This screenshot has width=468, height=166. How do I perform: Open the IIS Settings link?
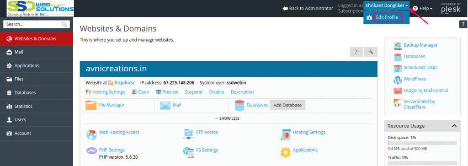(x=207, y=150)
